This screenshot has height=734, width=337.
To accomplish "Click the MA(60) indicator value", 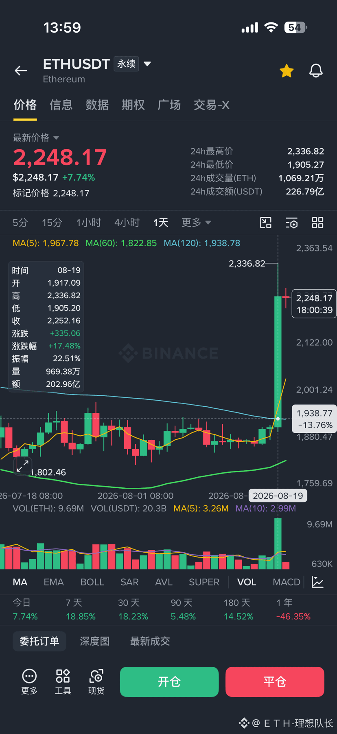I will (x=121, y=243).
